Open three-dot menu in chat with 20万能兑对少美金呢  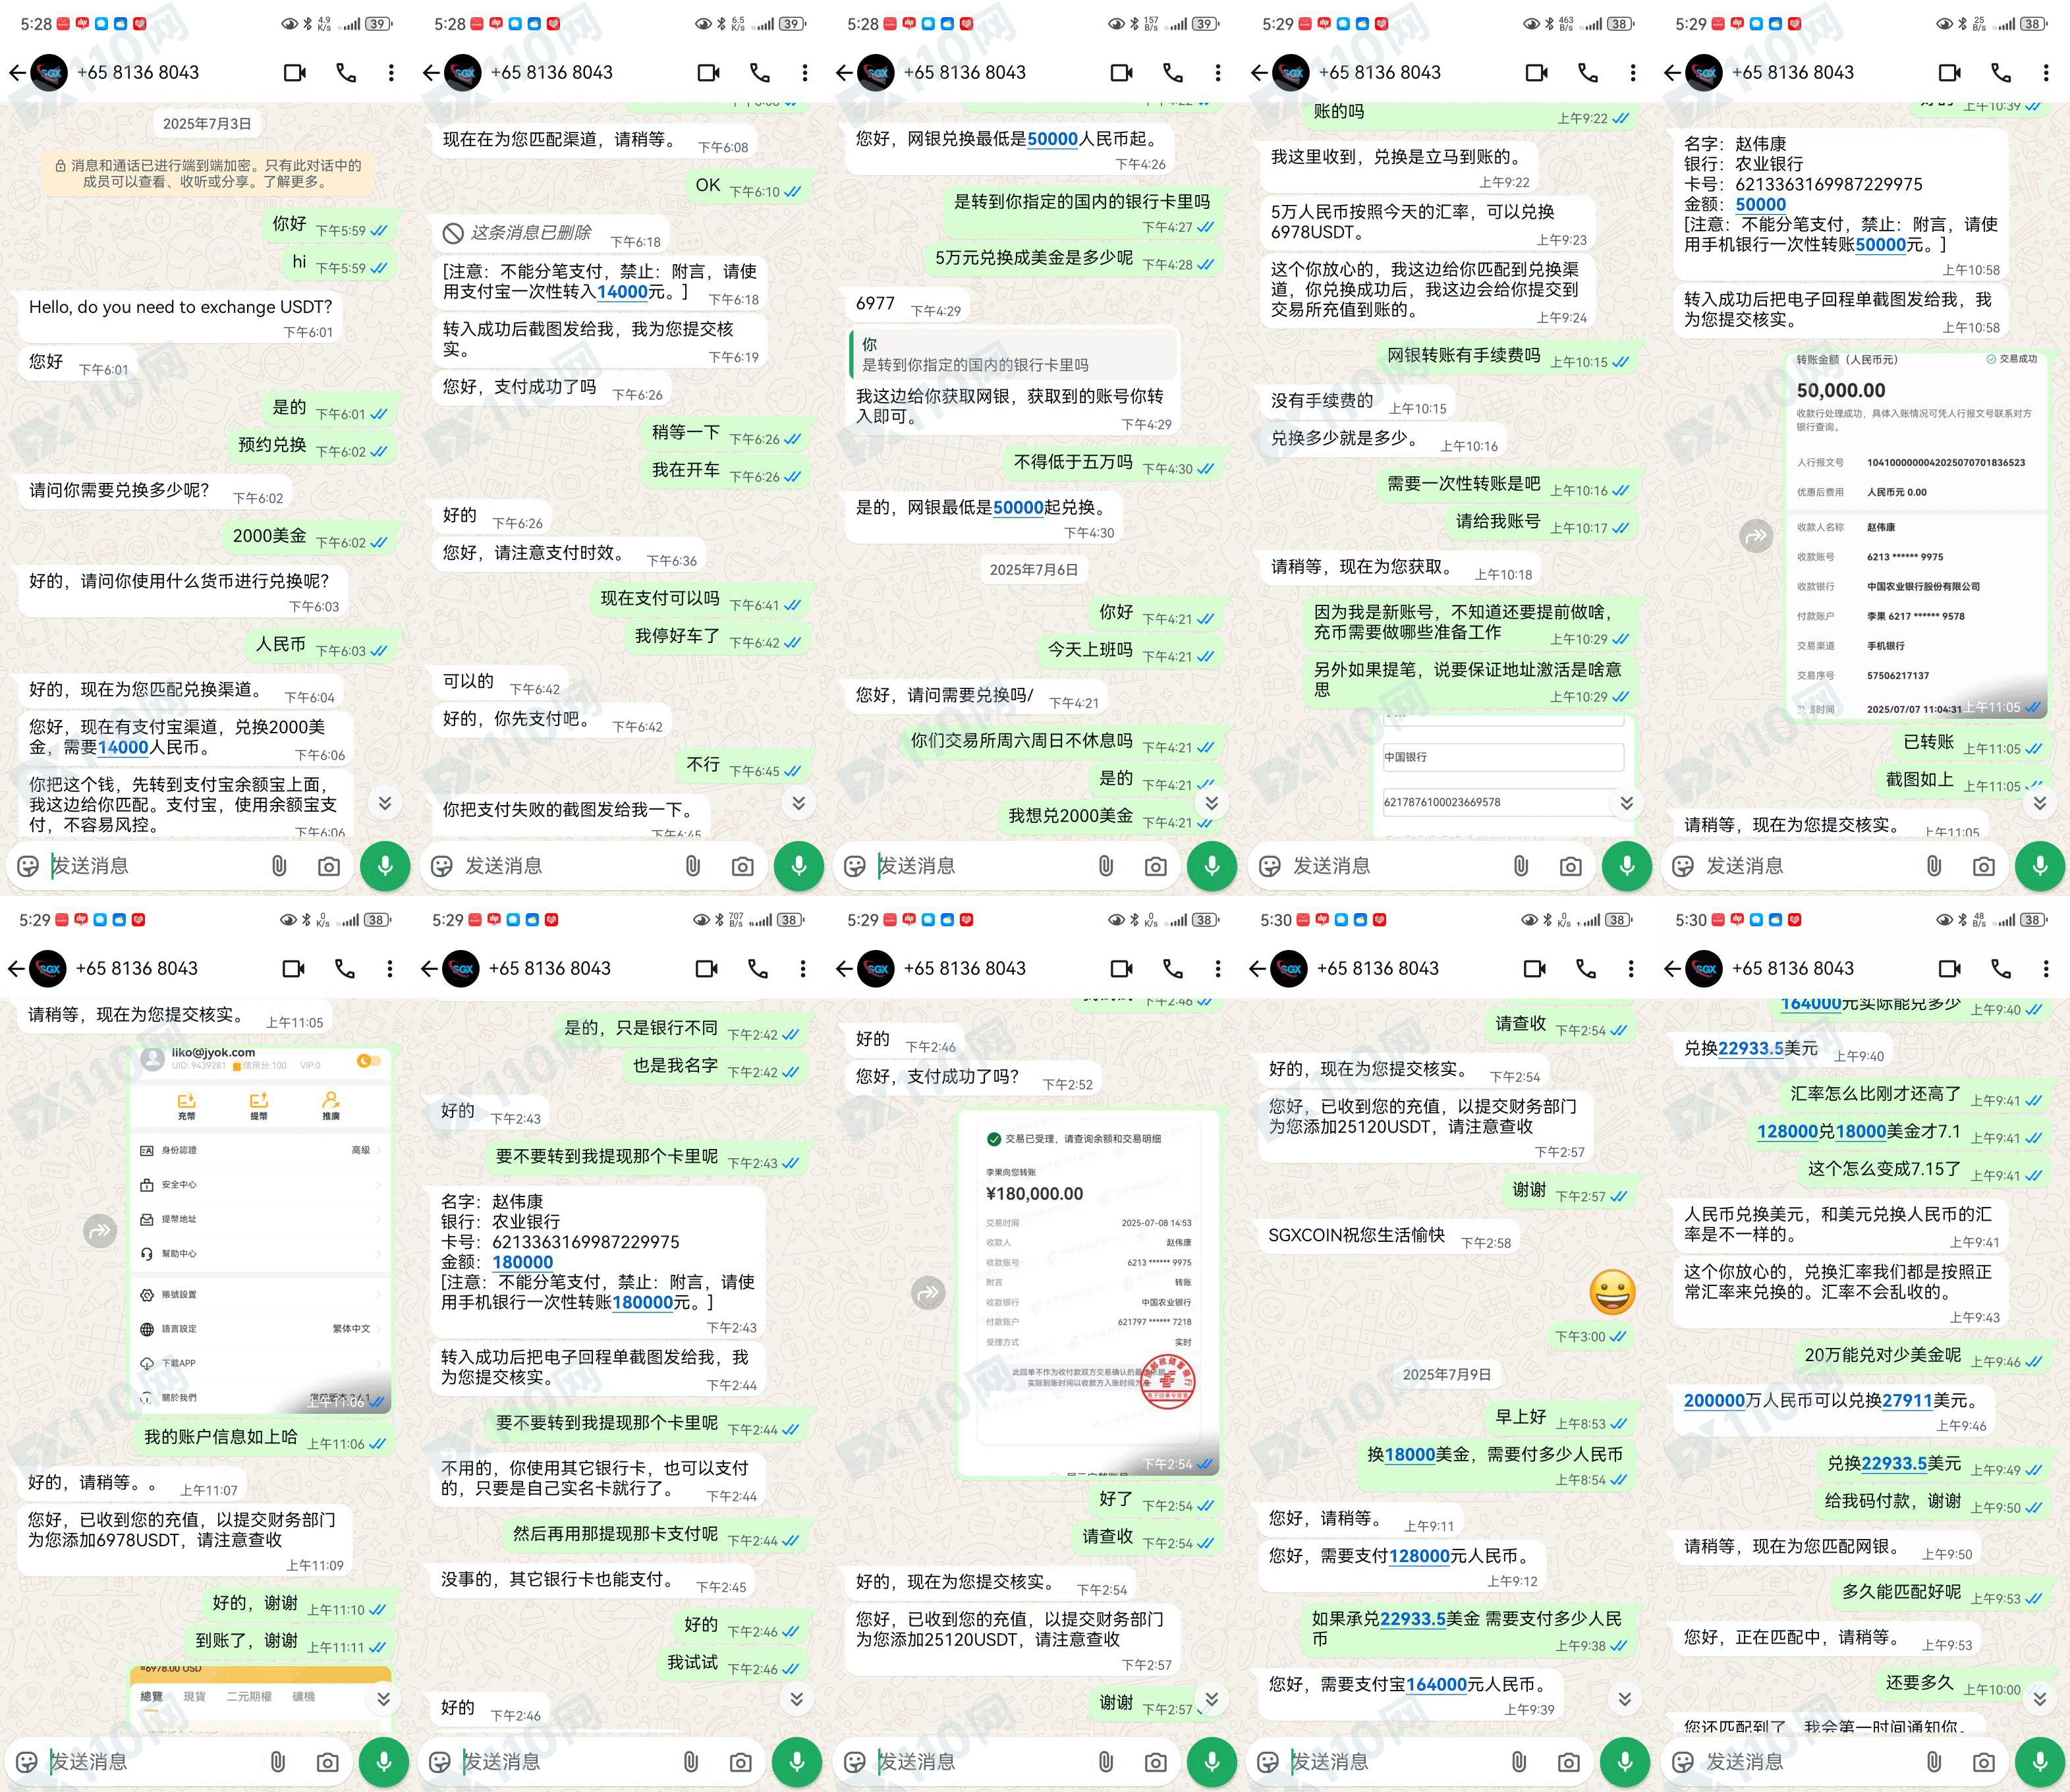pos(2046,969)
